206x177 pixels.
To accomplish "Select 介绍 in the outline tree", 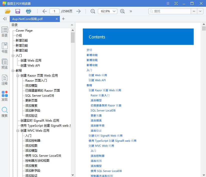I will (x=19, y=36).
